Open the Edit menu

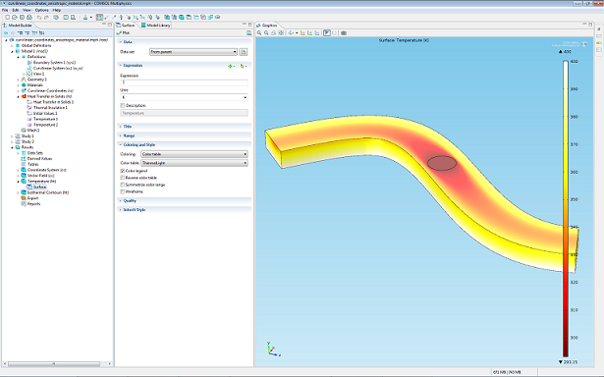(16, 10)
